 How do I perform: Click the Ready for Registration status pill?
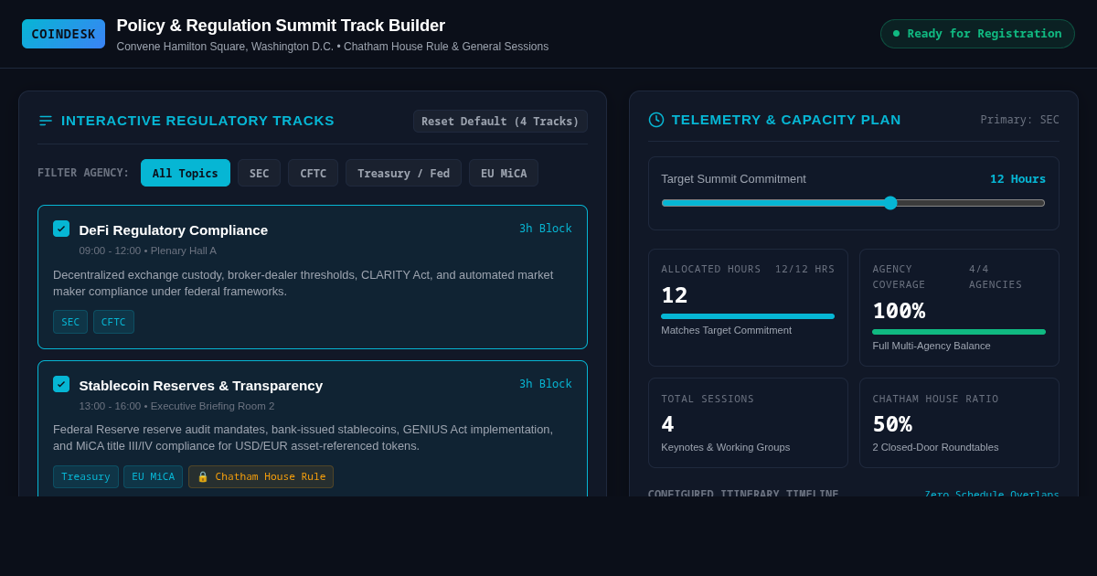pyautogui.click(x=977, y=34)
